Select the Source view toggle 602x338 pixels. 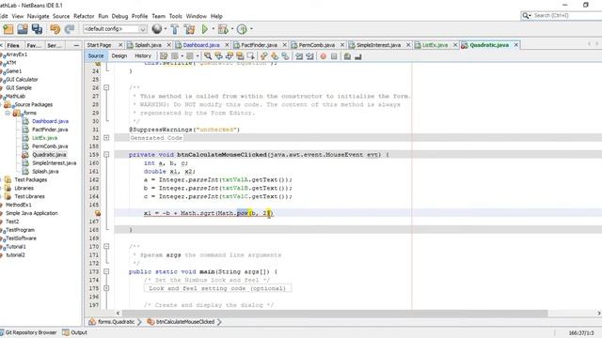tap(96, 56)
